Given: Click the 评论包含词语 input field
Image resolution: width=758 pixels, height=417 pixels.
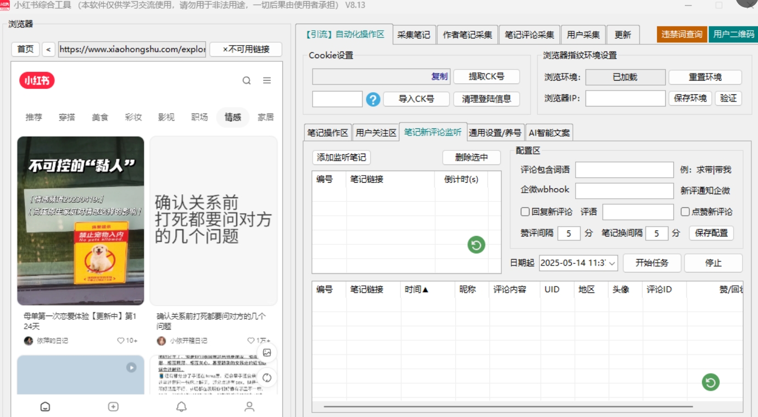Looking at the screenshot, I should coord(624,170).
